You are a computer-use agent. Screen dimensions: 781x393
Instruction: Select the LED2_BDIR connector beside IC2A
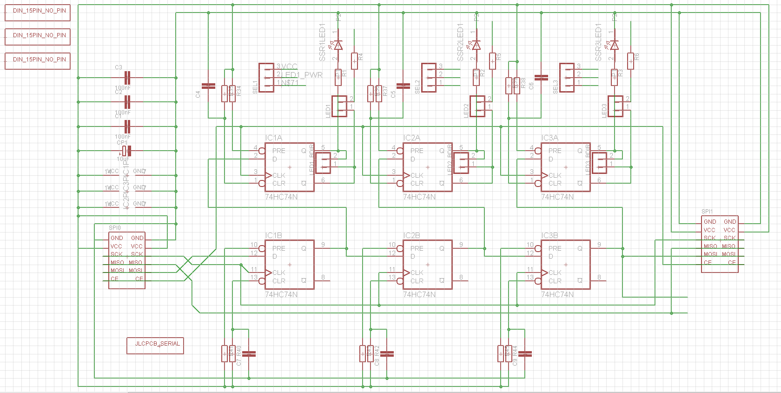click(461, 163)
